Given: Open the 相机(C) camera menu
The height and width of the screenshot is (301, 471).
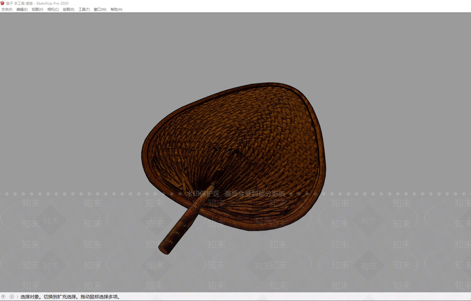Looking at the screenshot, I should (x=53, y=9).
